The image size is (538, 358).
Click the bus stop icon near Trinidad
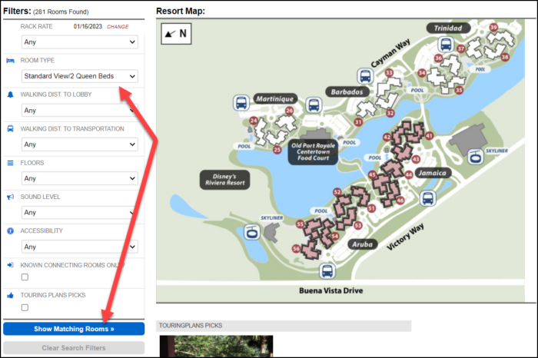point(446,45)
